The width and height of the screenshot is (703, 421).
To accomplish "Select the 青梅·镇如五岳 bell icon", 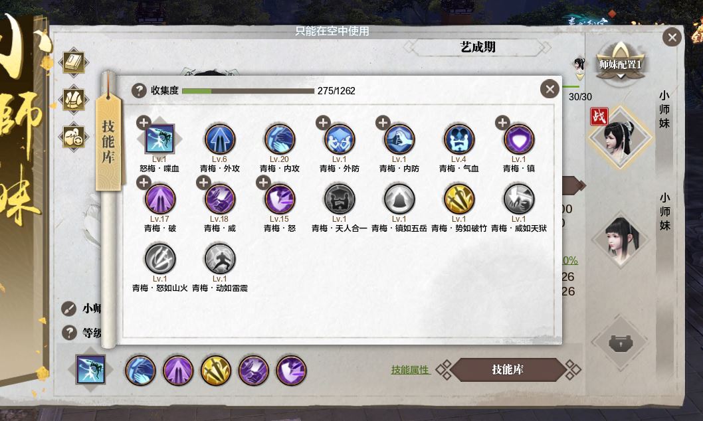I will coord(399,199).
